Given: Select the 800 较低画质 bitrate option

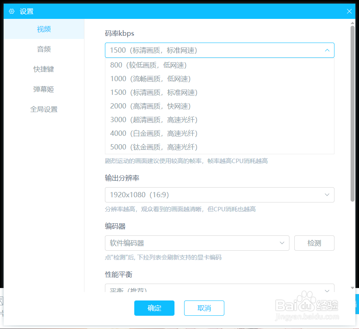Looking at the screenshot, I should click(x=147, y=65).
